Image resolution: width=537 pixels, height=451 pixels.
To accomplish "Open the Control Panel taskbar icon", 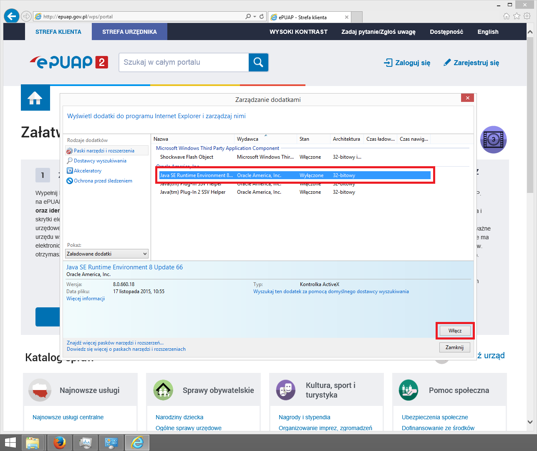I will click(x=111, y=443).
